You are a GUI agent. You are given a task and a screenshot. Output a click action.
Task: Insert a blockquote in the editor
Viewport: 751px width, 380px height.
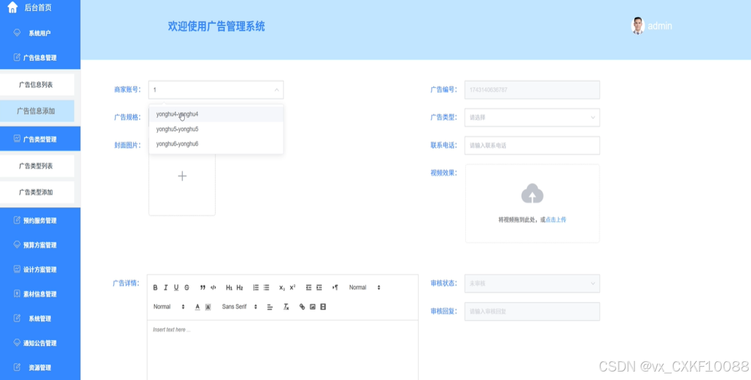coord(203,288)
